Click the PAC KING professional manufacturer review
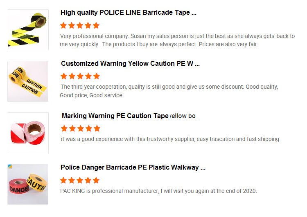 point(158,191)
